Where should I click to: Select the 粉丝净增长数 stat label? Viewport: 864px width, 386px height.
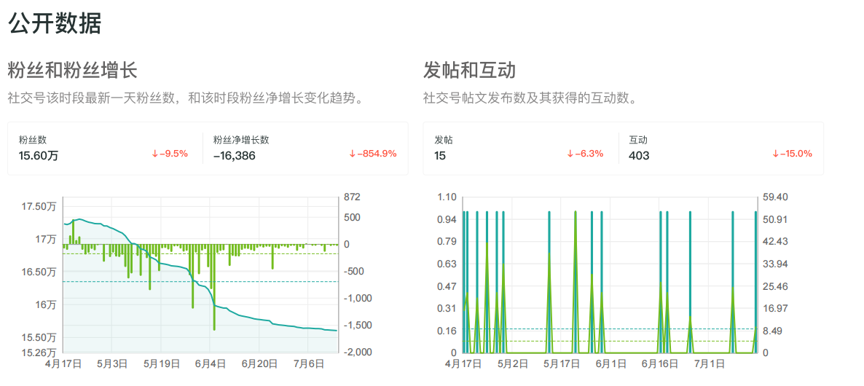(x=241, y=140)
